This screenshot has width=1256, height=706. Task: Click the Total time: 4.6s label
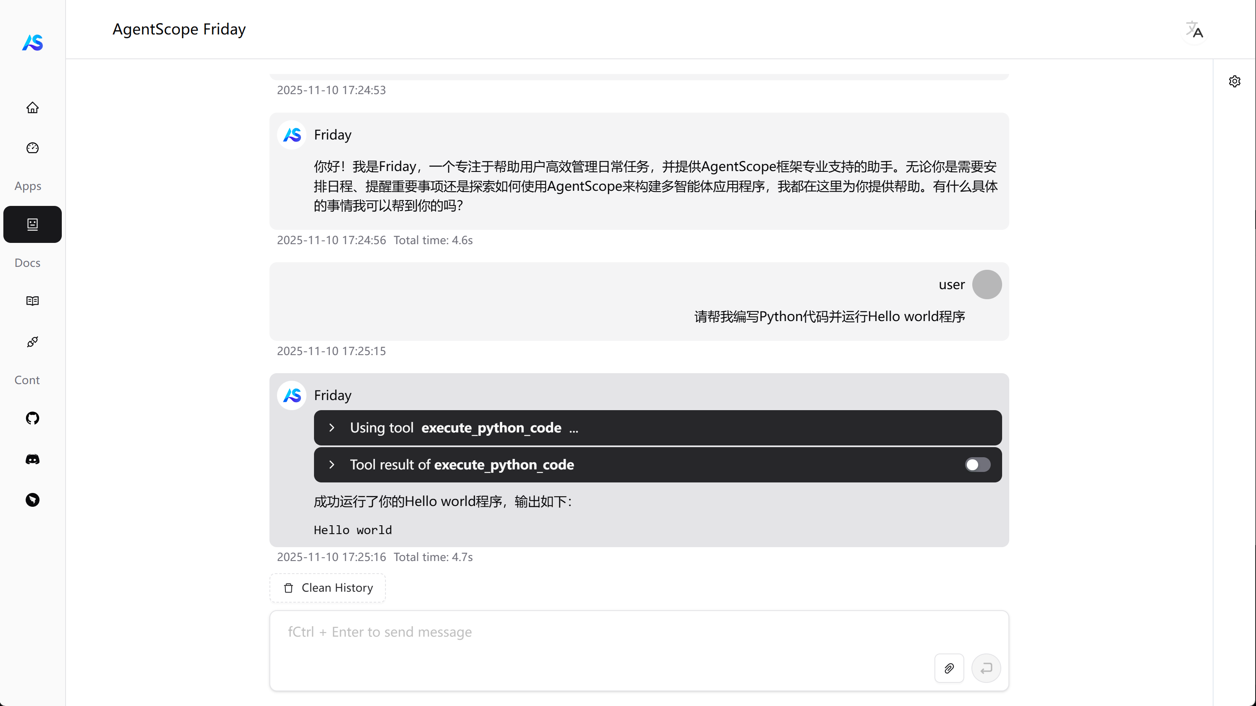tap(433, 240)
